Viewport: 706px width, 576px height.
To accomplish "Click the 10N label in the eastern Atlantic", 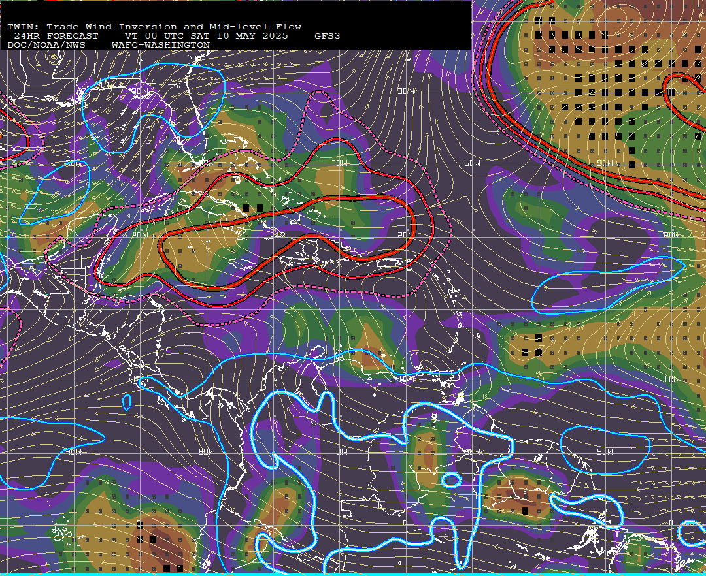I will (671, 379).
